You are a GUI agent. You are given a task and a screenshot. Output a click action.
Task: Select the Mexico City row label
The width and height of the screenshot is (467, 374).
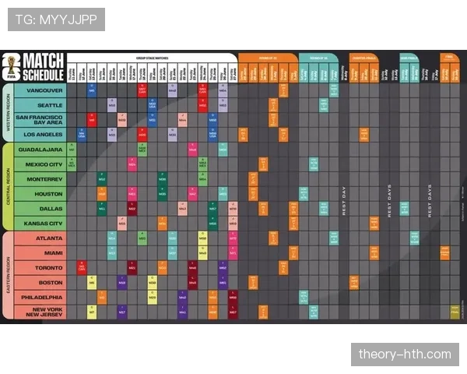[x=40, y=164]
